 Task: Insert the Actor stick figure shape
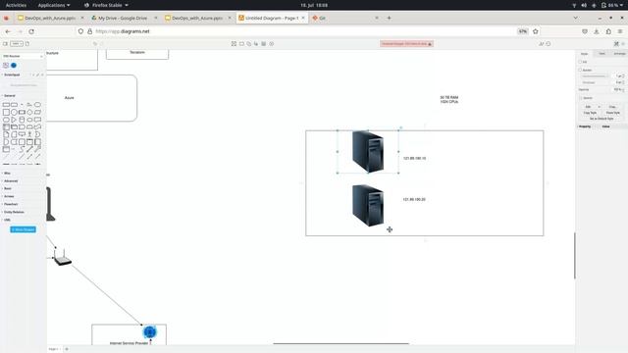(x=29, y=134)
